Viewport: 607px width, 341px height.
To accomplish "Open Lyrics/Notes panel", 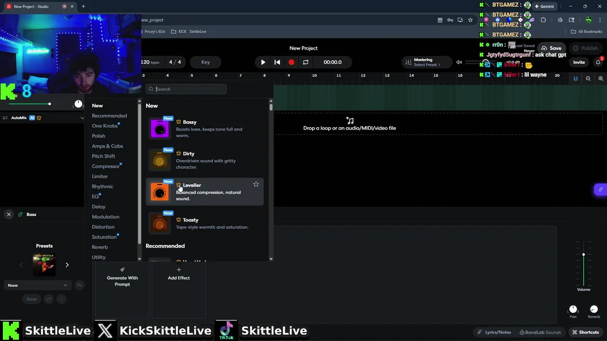I will click(494, 332).
